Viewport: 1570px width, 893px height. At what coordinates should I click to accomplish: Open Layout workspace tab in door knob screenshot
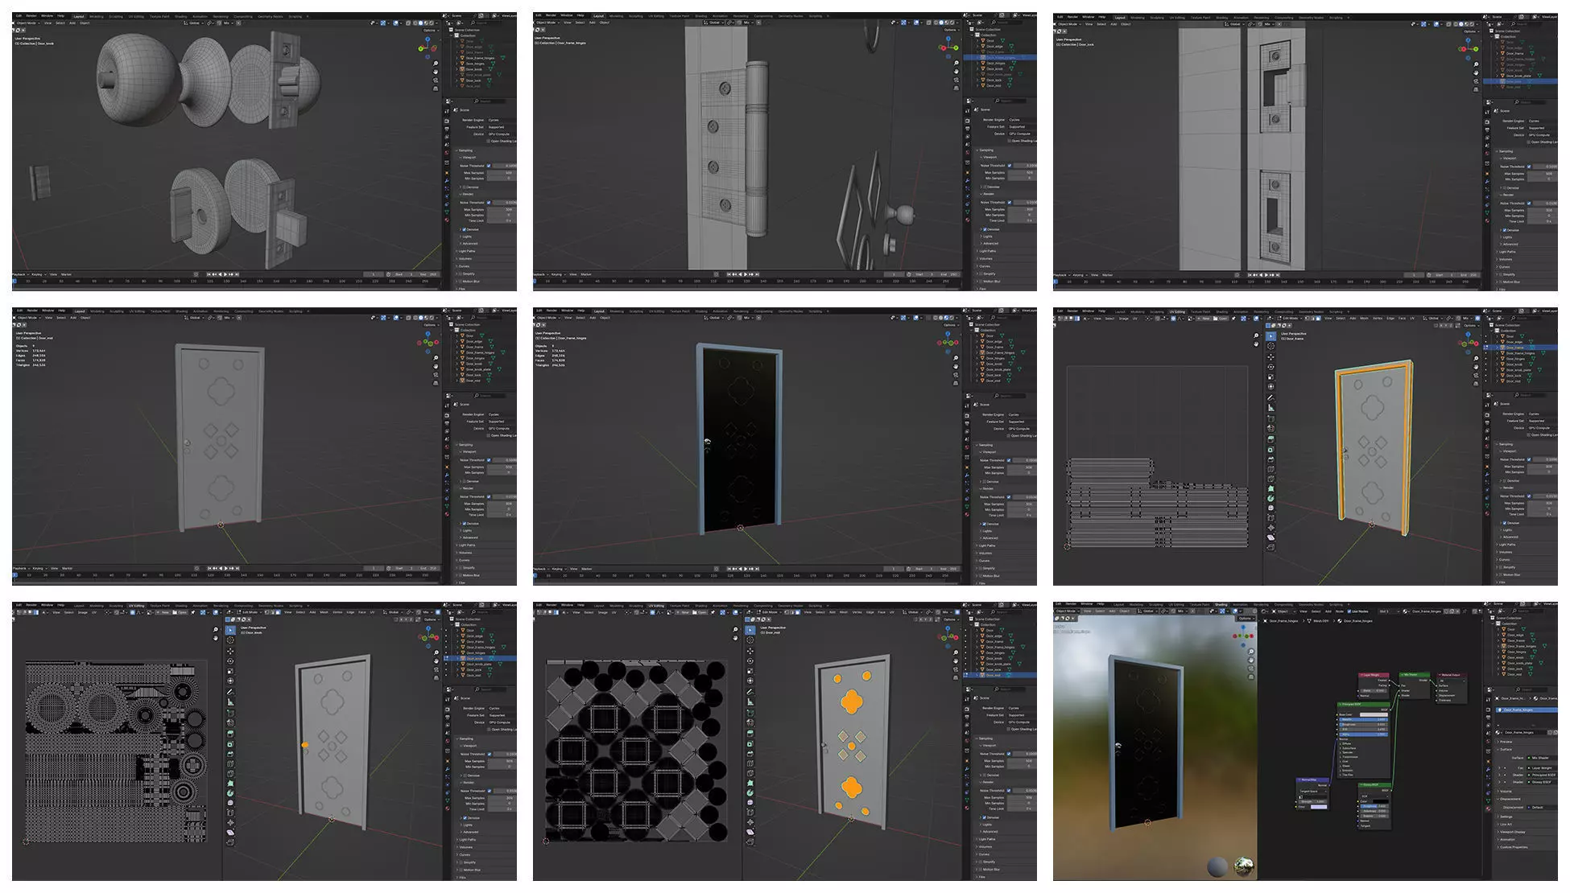(x=78, y=16)
